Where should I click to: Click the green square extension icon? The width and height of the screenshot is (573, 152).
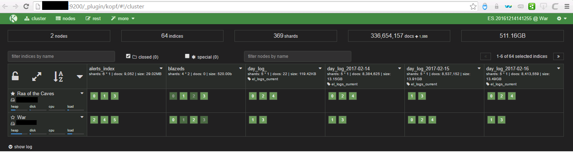point(531,6)
